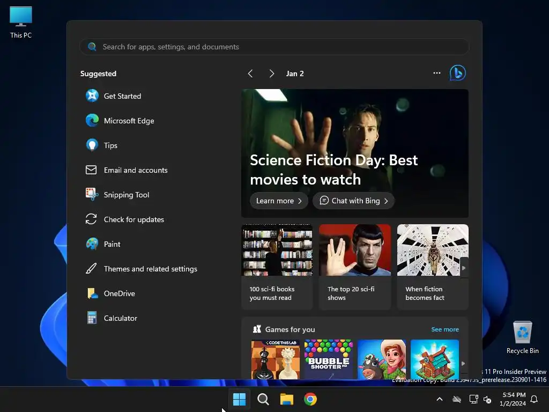Open the Paint palette icon
549x412 pixels.
pos(92,244)
